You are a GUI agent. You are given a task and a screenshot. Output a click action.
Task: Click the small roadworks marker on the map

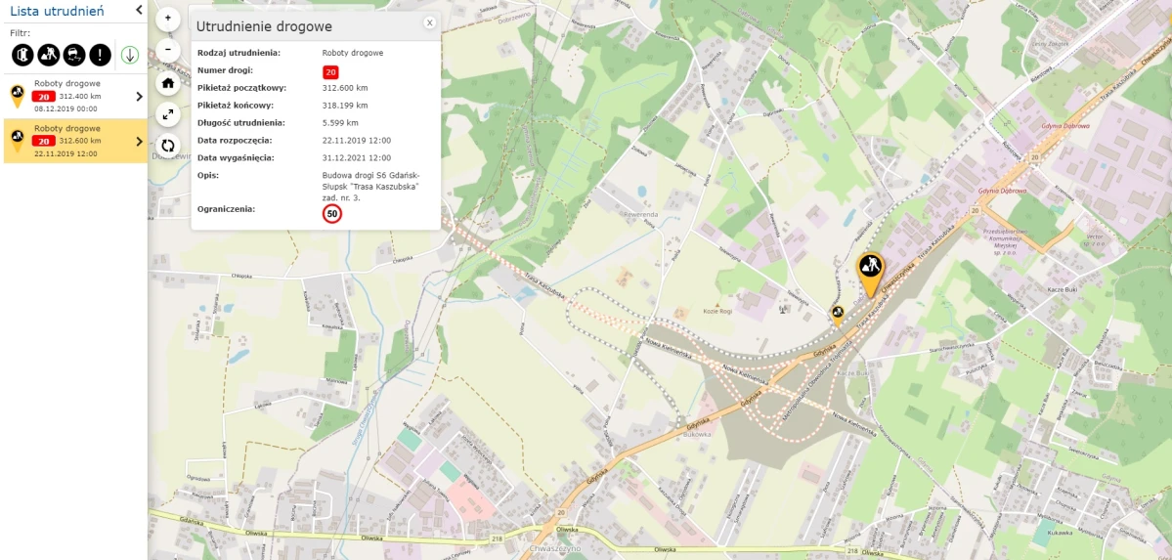coord(838,316)
